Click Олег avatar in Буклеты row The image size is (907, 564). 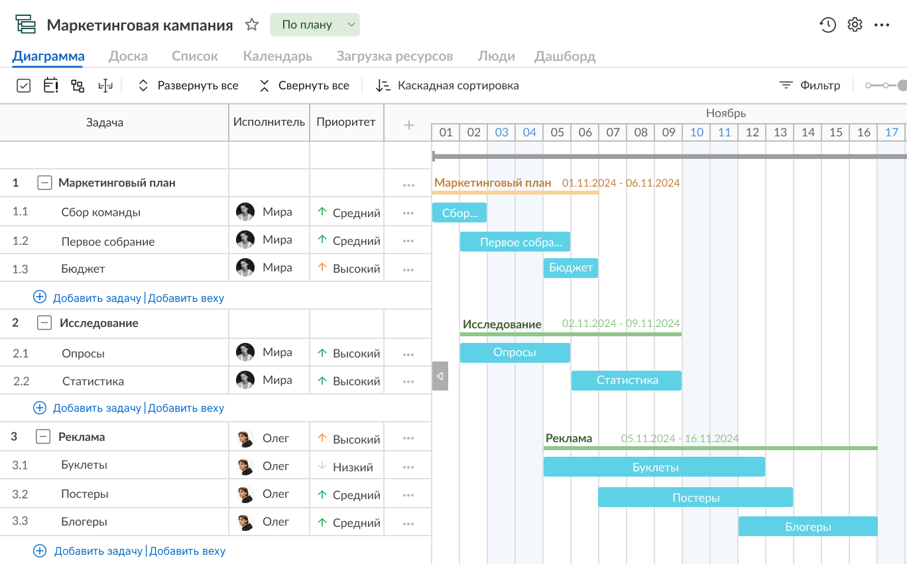point(245,467)
